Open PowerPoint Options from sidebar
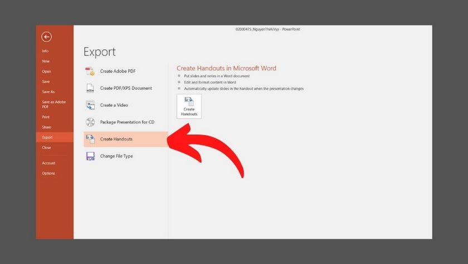 tap(48, 173)
